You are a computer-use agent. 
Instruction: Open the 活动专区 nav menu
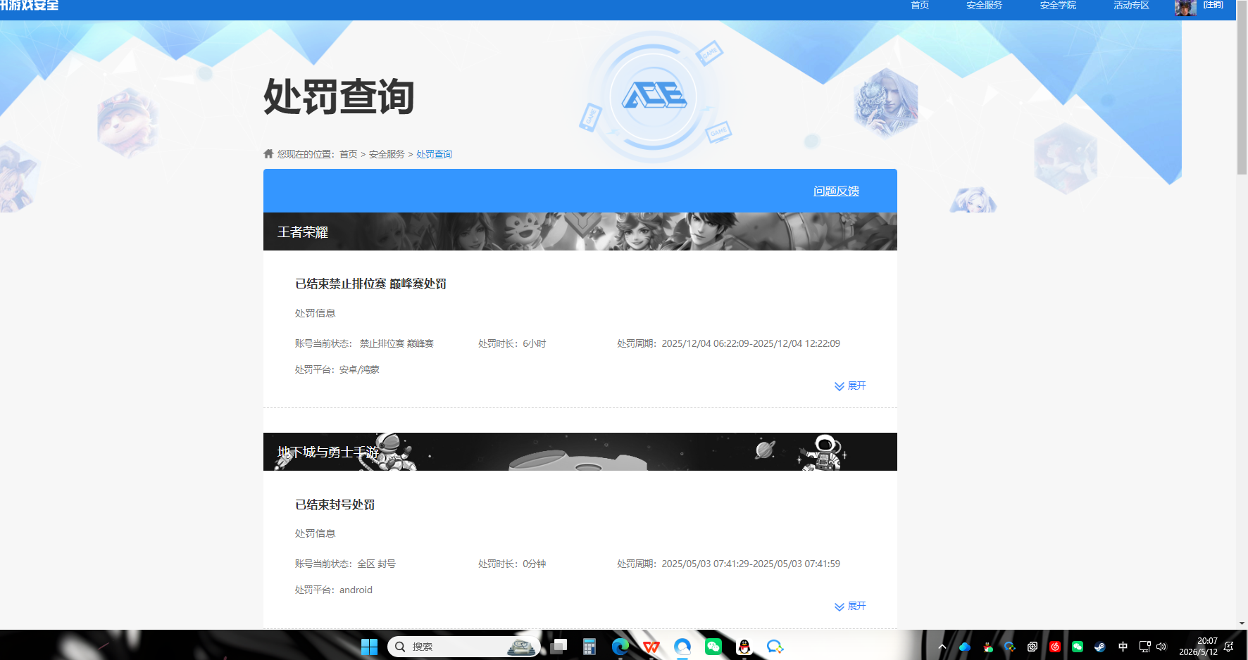pos(1131,5)
